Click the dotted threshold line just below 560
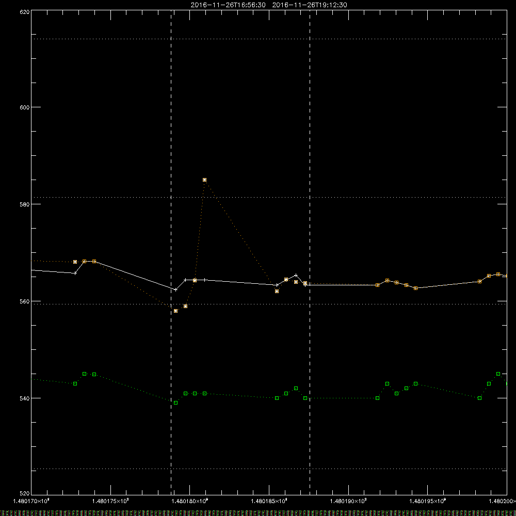This screenshot has height=516, width=516. [x=269, y=304]
